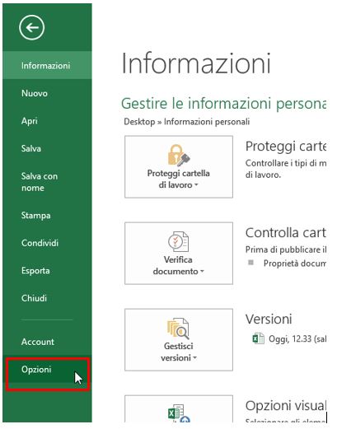This screenshot has height=429, width=337.
Task: Click the padlock and key Proteggi icon
Action: pos(179,156)
